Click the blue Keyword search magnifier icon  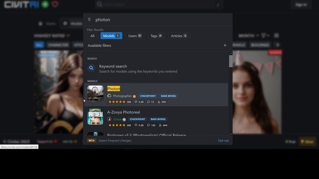[91, 68]
